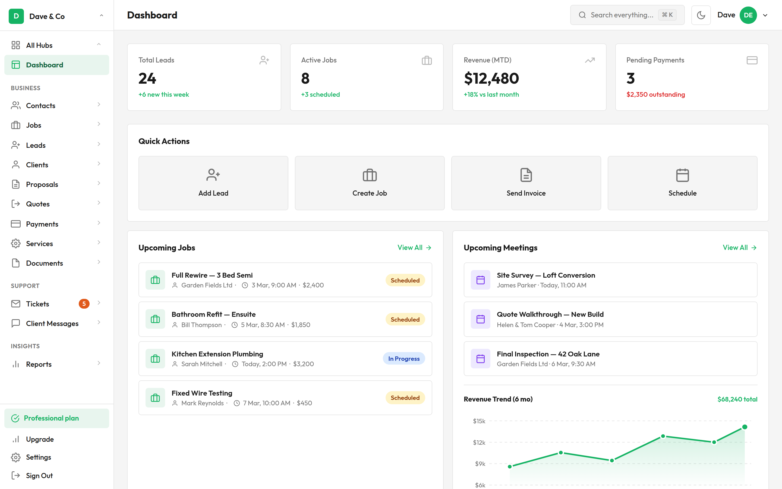This screenshot has height=489, width=782.
Task: Select Reports in the Insights section
Action: point(39,364)
